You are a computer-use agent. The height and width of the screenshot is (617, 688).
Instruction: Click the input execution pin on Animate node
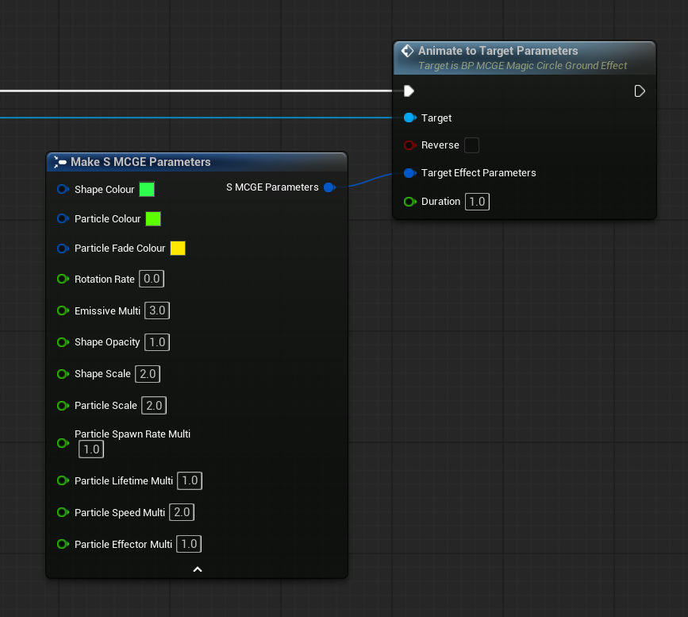click(x=409, y=91)
